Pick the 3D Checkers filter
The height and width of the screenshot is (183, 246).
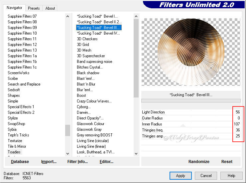click(87, 39)
